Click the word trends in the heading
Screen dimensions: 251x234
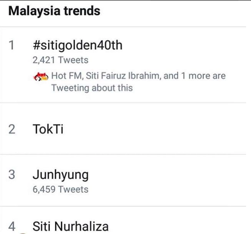tap(84, 11)
